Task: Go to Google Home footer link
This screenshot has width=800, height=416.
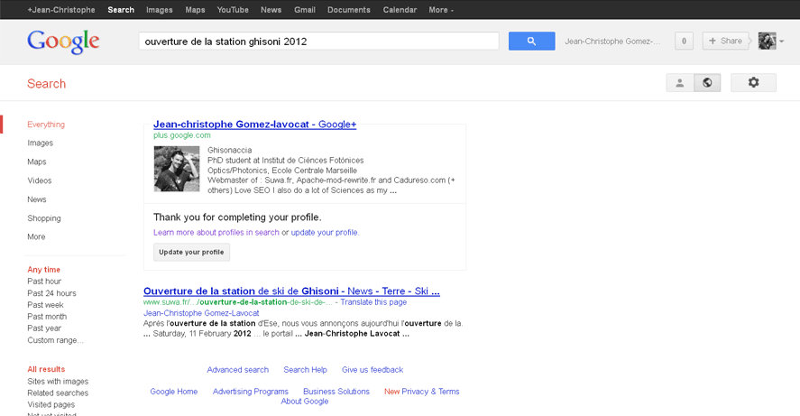Action: point(173,392)
